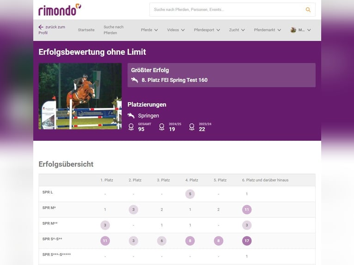Open the show jumping horse photo
This screenshot has height=265, width=354.
coord(80,96)
